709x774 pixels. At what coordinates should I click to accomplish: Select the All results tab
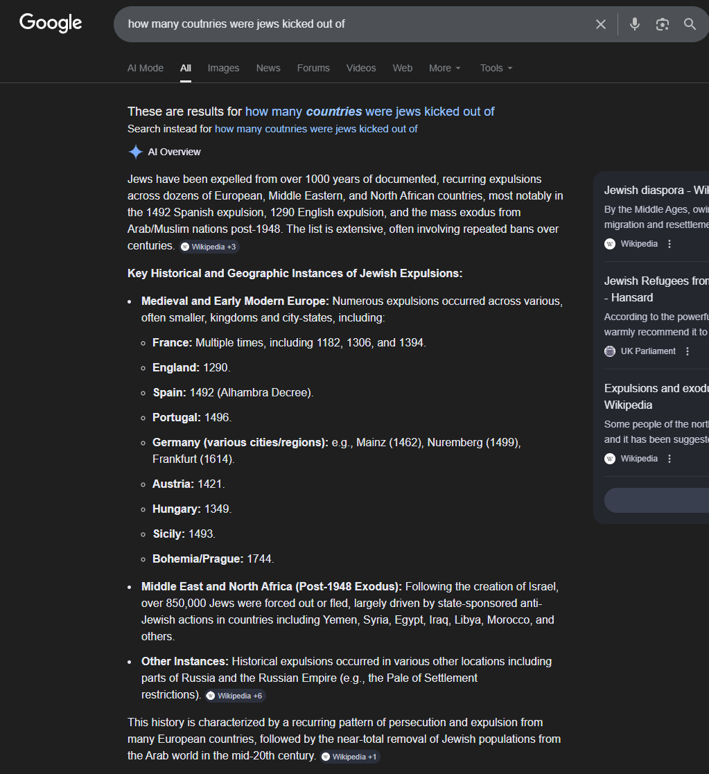coord(186,68)
